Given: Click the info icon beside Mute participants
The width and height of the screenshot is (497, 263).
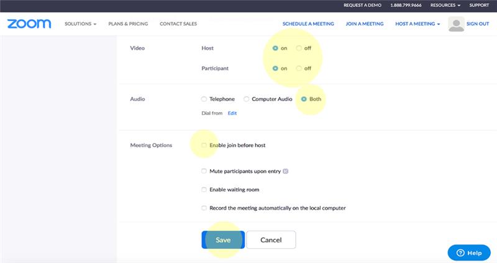Looking at the screenshot, I should pos(286,171).
